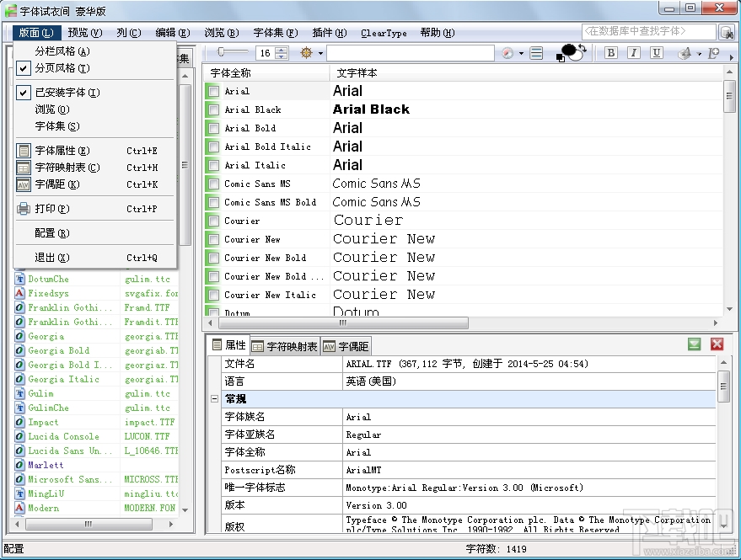Click the database font search icon
Screen dimensions: 741x560
click(x=727, y=33)
